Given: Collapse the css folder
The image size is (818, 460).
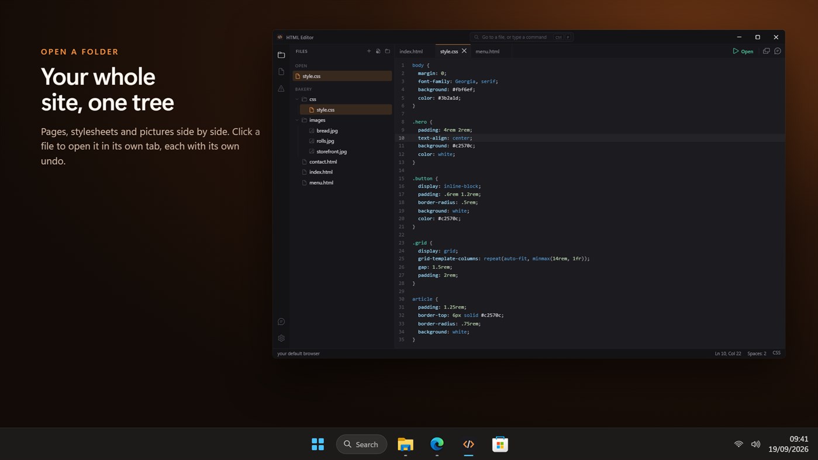Looking at the screenshot, I should point(298,99).
